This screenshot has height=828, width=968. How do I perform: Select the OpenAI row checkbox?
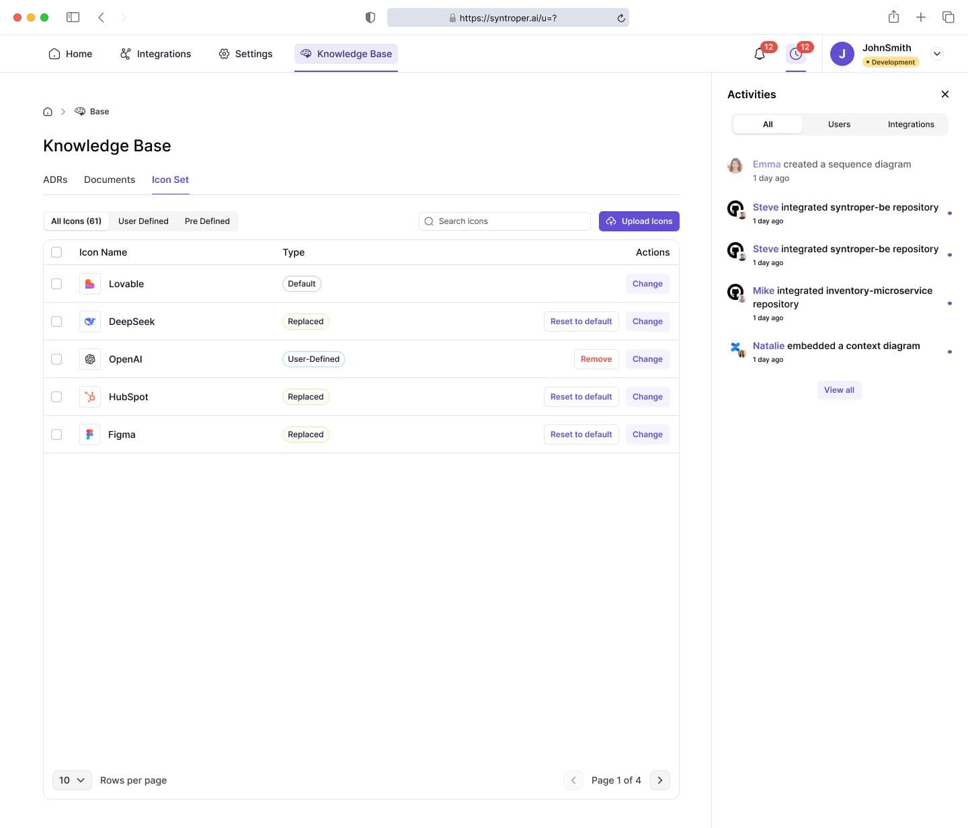point(56,359)
